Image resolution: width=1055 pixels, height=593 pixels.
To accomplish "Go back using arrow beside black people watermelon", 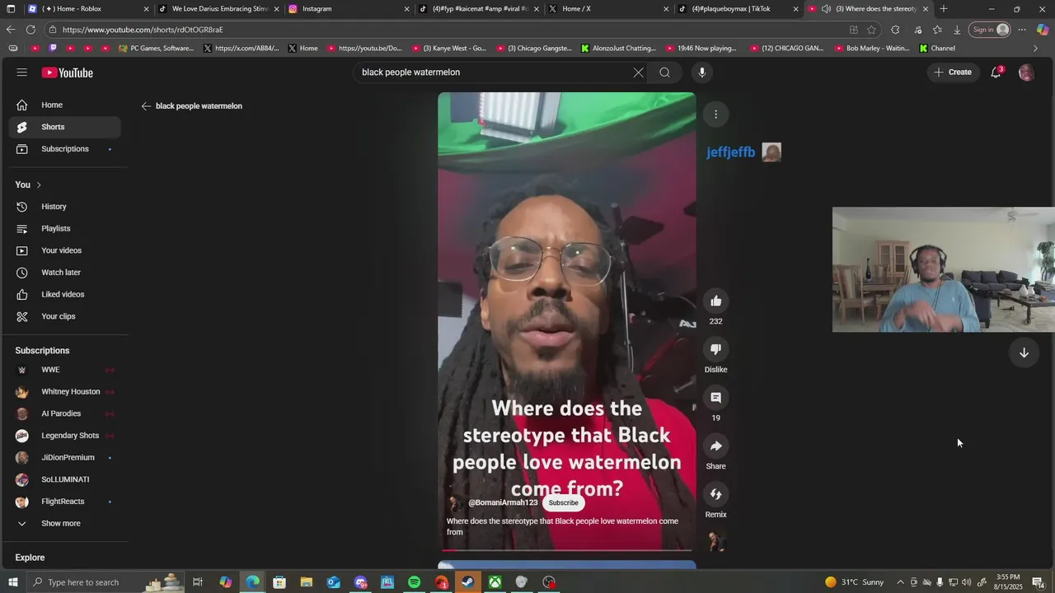I will [146, 106].
